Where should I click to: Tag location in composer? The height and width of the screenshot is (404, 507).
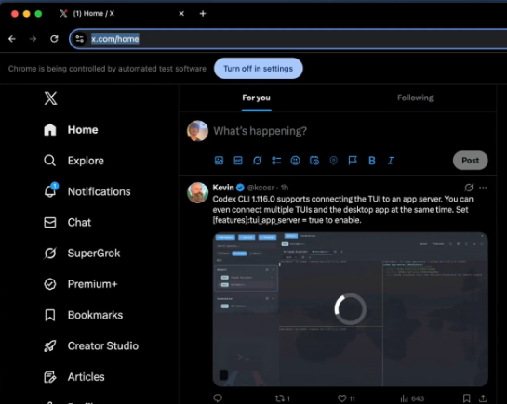(333, 161)
